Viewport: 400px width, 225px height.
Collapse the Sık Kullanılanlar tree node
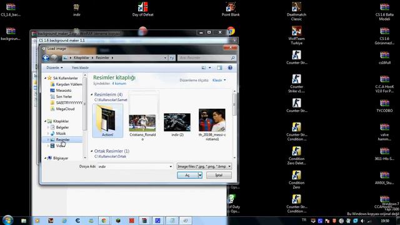(x=46, y=78)
